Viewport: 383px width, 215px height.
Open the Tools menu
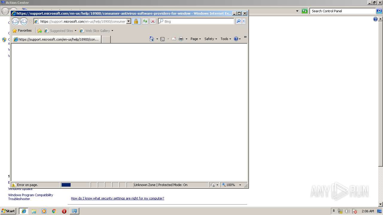coord(226,39)
